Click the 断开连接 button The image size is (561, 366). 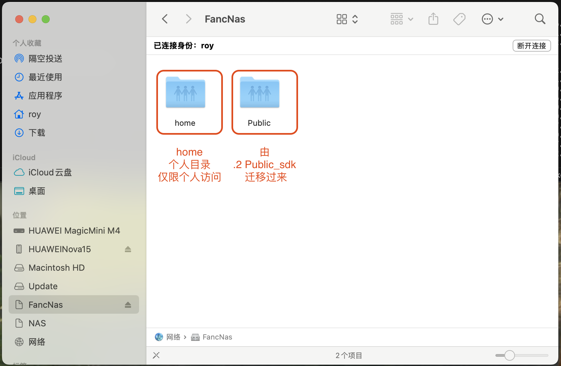point(532,46)
